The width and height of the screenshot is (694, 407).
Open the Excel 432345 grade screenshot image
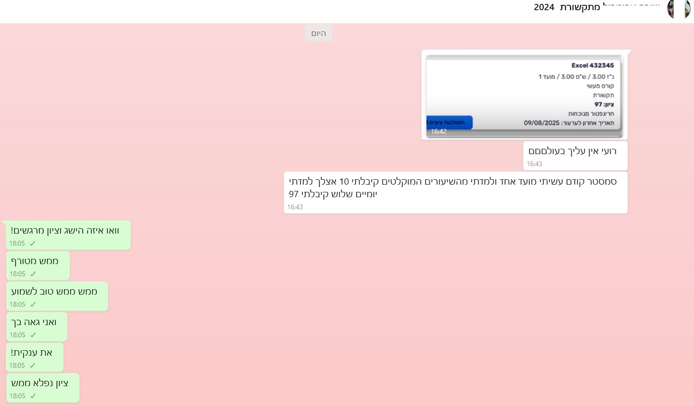[x=523, y=92]
